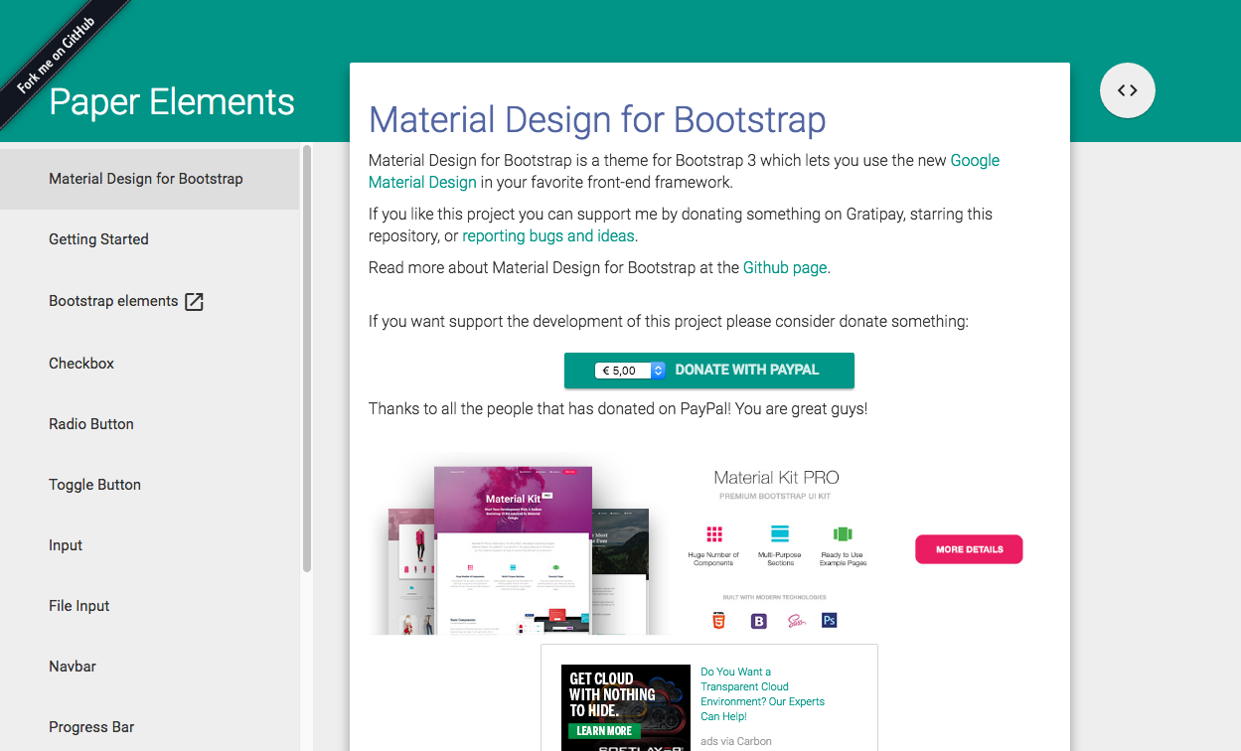Open the Github page link
The height and width of the screenshot is (751, 1241).
pos(784,267)
